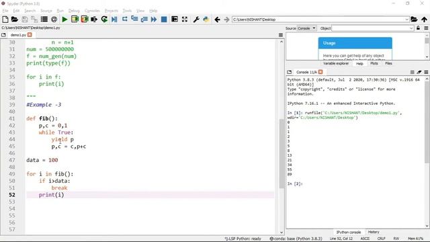Interrupt the kernel with the console stop square

pyautogui.click(x=412, y=72)
